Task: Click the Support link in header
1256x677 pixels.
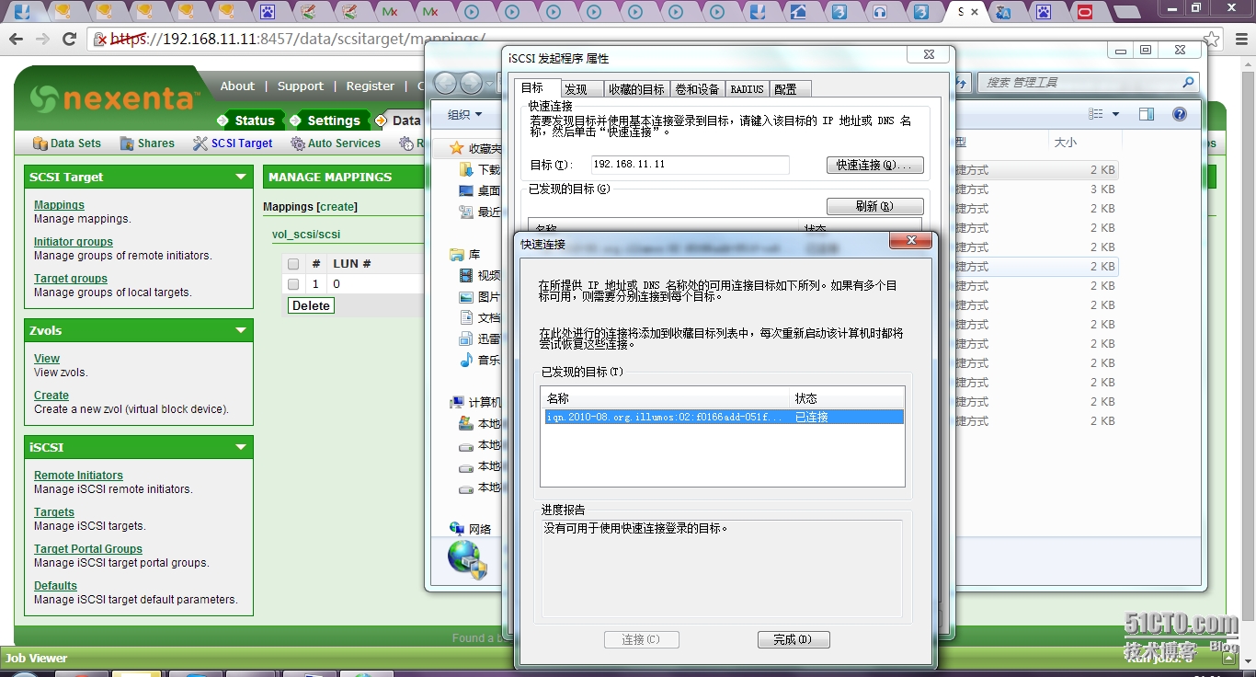Action: point(301,86)
